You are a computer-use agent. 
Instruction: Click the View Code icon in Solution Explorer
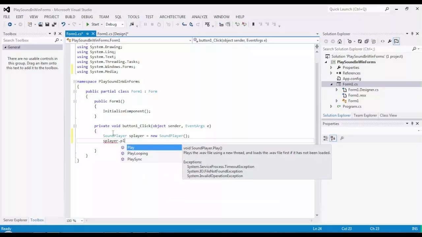coord(383,41)
